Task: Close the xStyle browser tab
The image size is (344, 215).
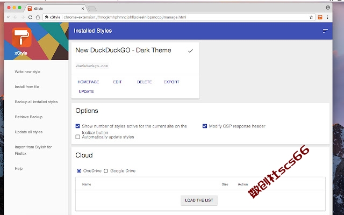Action: pos(83,9)
